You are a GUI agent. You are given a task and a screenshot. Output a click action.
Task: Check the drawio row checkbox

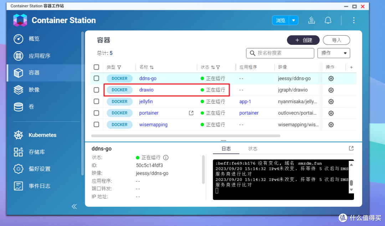[x=96, y=90]
